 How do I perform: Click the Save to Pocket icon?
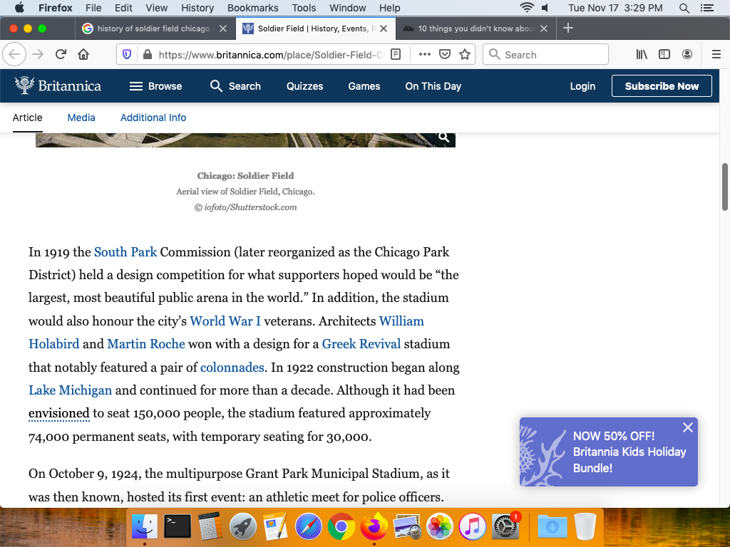[x=444, y=55]
